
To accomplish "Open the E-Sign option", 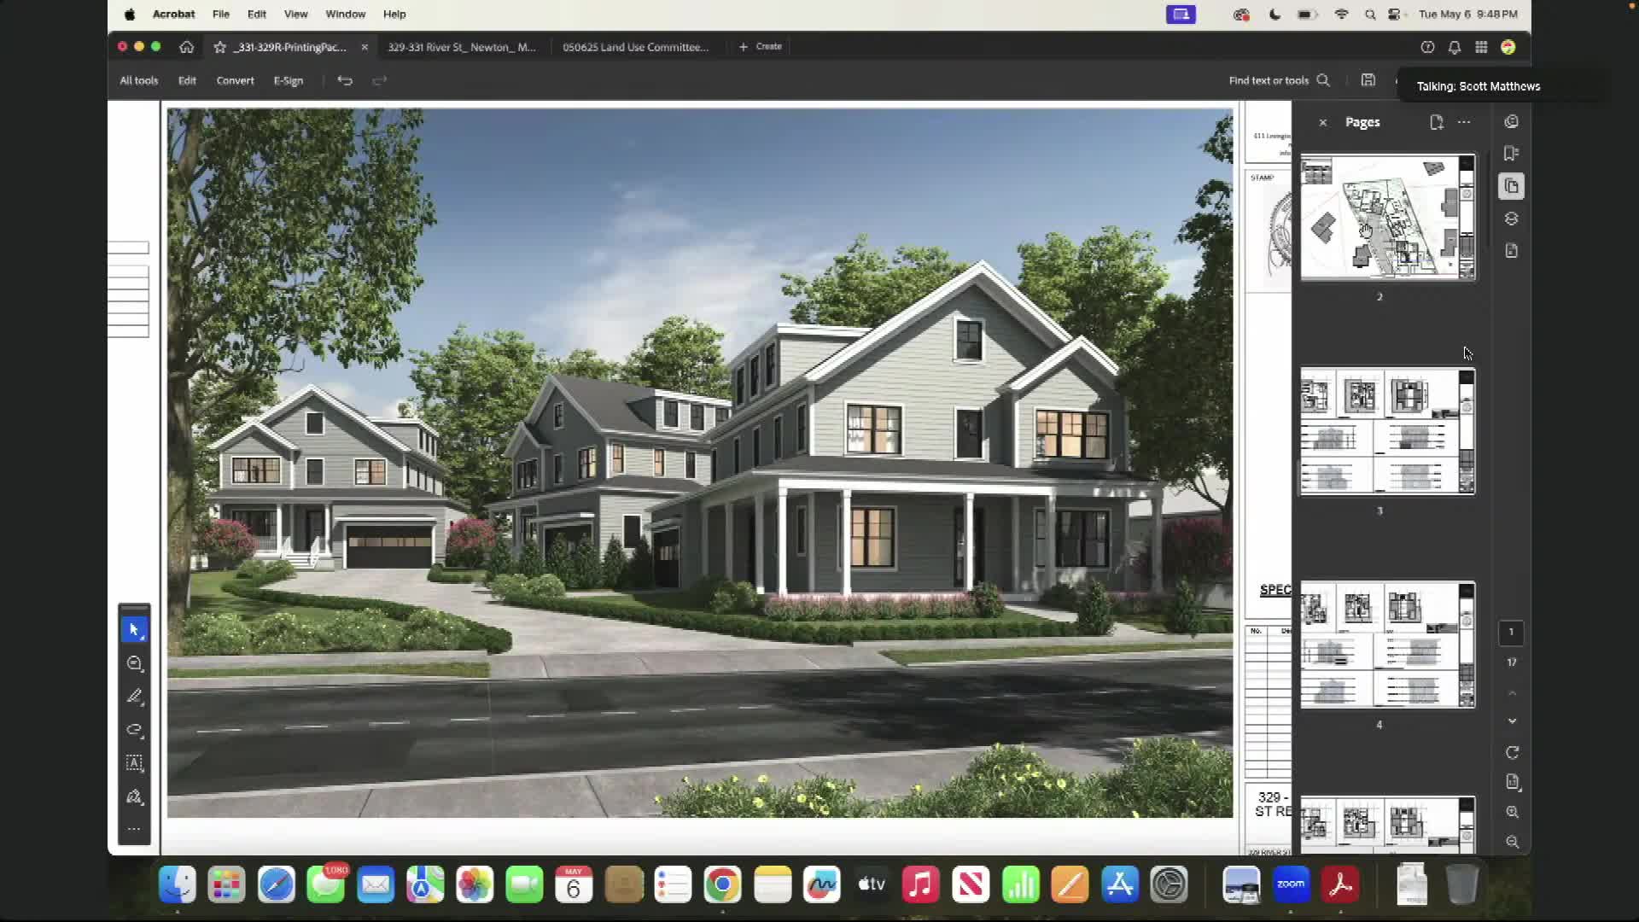I will coord(289,80).
